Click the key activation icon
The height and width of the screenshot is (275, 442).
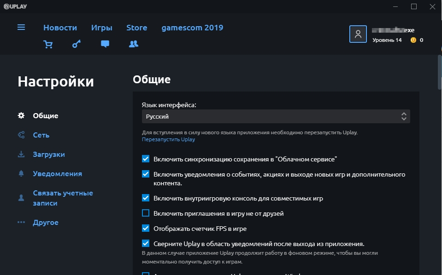77,44
